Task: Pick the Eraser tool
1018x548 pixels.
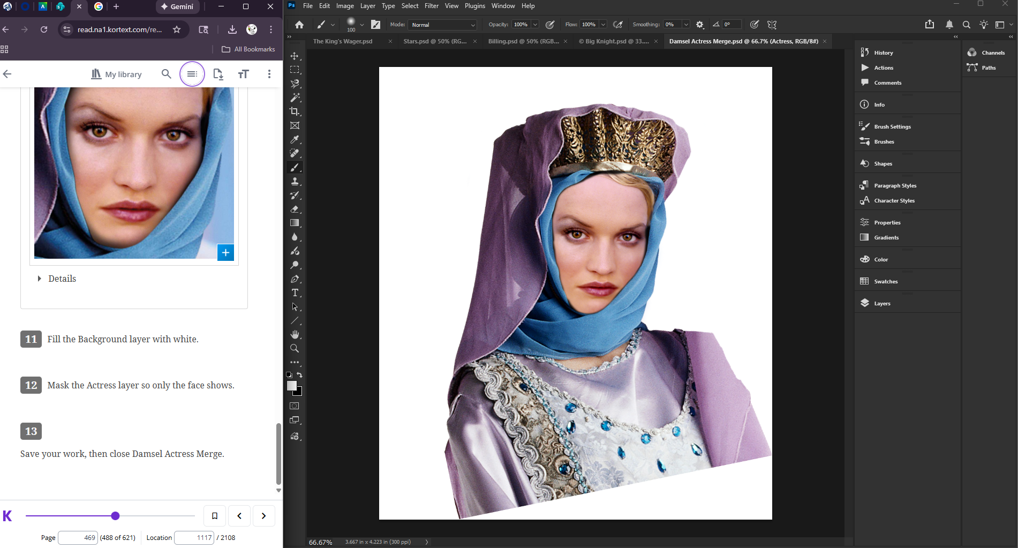Action: pyautogui.click(x=295, y=209)
